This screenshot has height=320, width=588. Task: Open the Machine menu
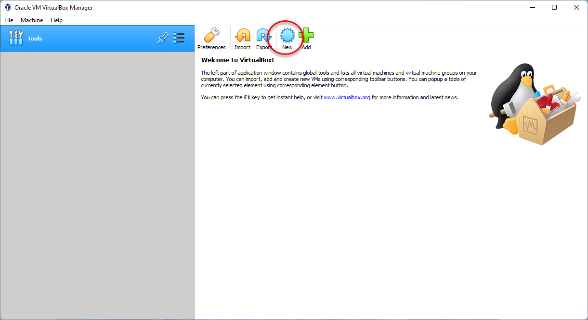tap(32, 20)
